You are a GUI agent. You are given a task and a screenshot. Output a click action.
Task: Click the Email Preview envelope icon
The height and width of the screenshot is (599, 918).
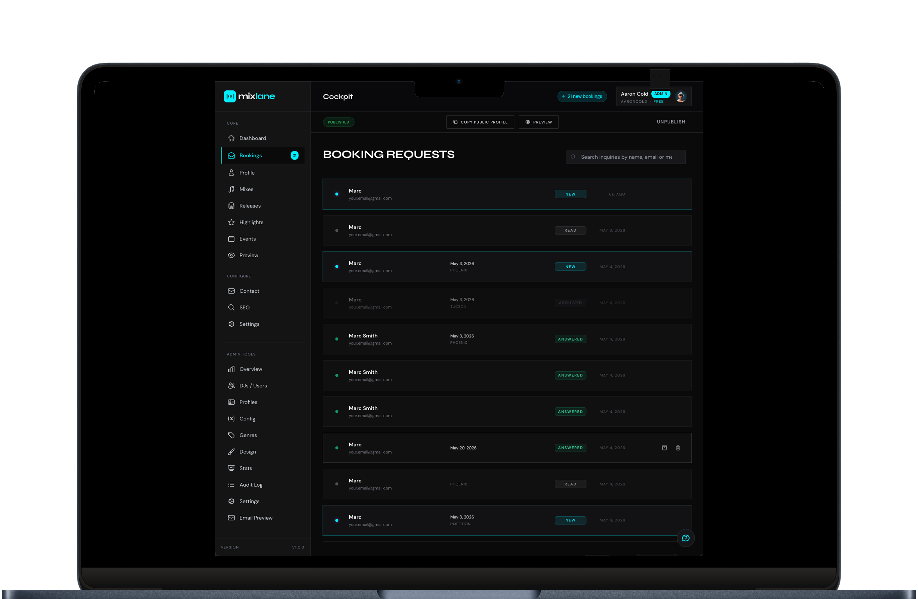231,518
